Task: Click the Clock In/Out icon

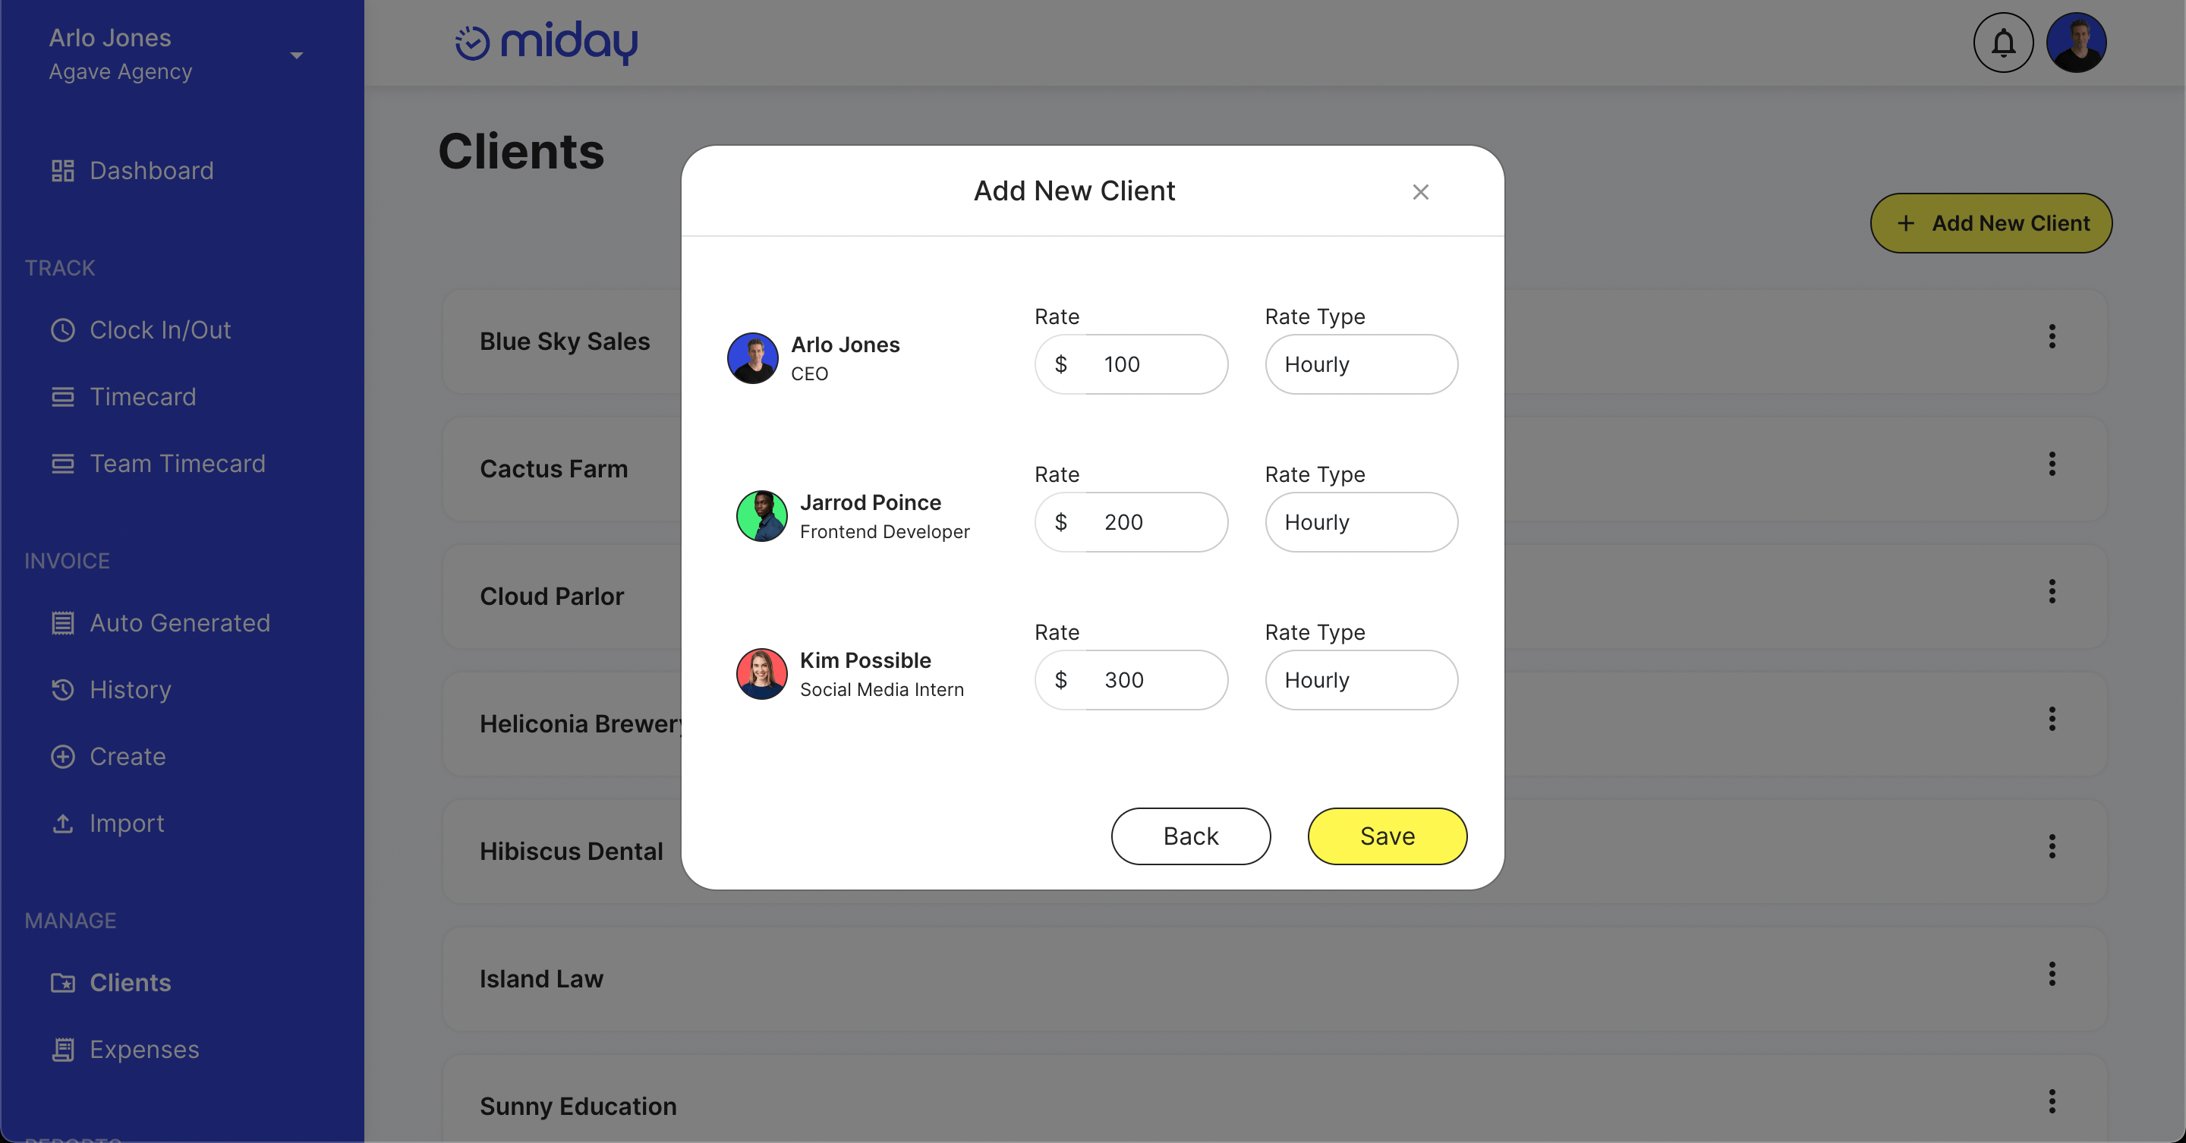Action: [62, 329]
